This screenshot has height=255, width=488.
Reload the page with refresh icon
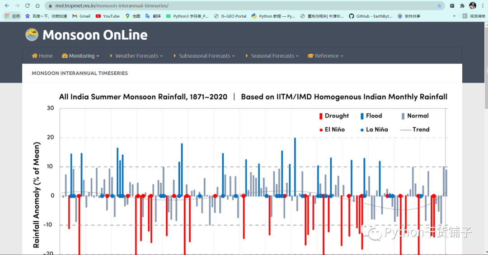click(x=28, y=5)
